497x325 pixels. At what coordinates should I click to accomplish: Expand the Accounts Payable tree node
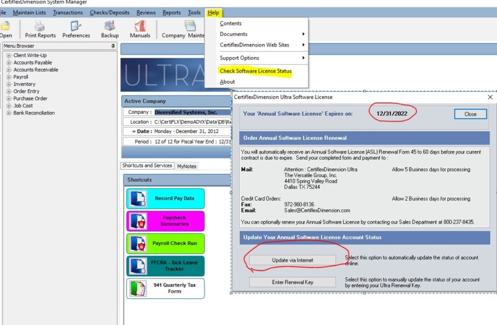click(x=9, y=63)
